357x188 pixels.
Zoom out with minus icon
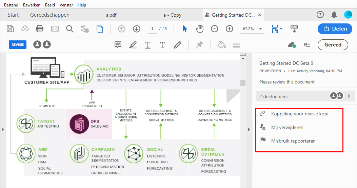pyautogui.click(x=215, y=29)
